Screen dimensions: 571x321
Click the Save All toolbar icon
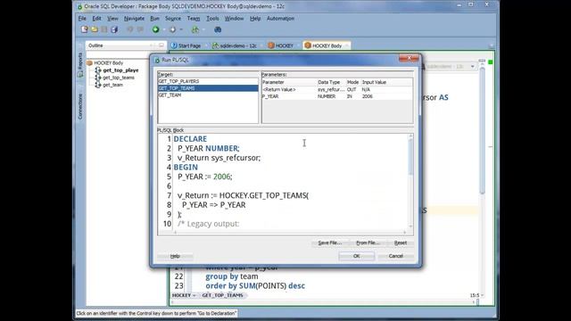(x=114, y=29)
